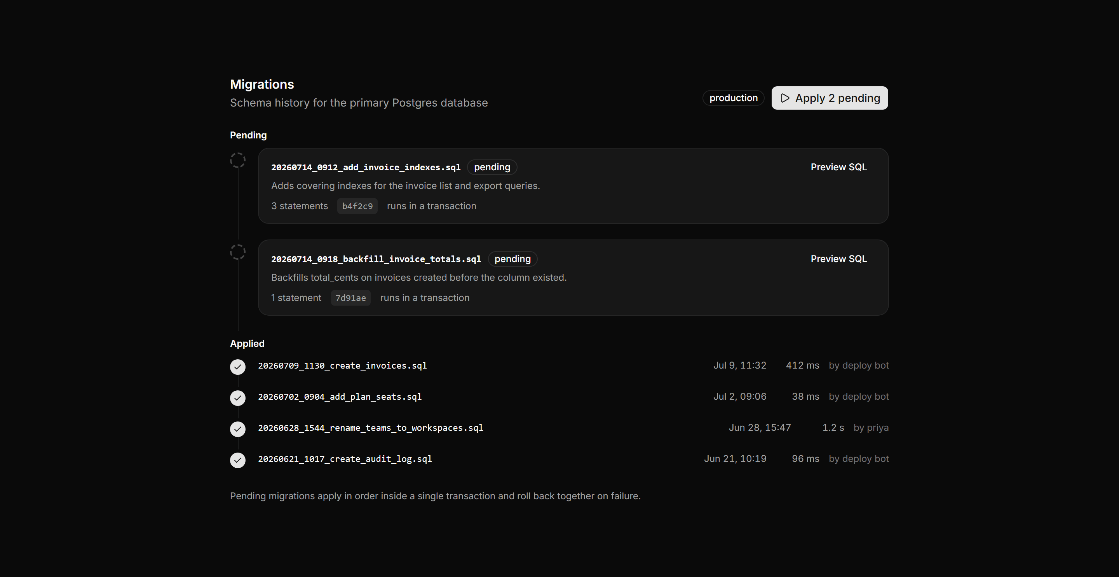
Task: Click the play icon in Apply button
Action: (x=785, y=98)
